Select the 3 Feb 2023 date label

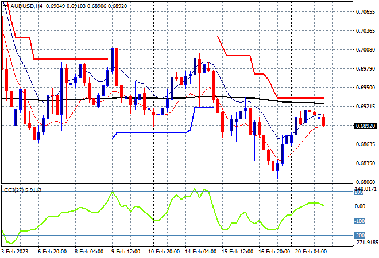point(15,252)
